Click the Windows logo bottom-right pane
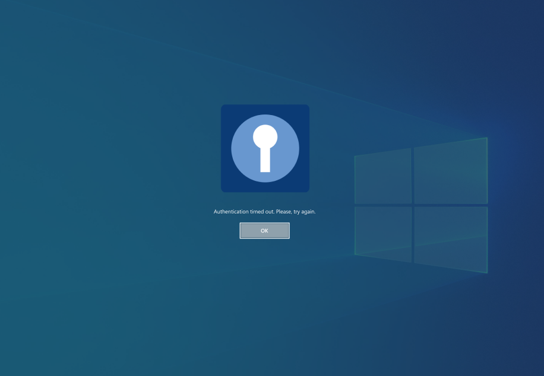 (x=450, y=238)
